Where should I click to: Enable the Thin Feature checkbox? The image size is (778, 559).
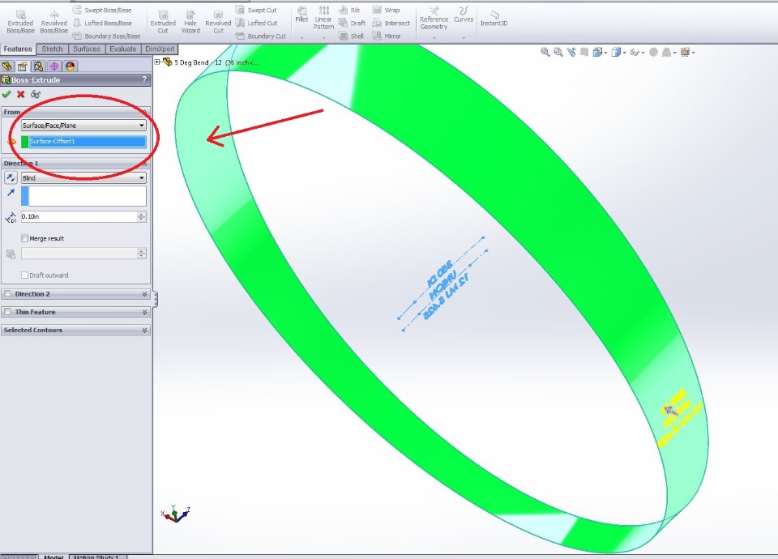tap(7, 311)
